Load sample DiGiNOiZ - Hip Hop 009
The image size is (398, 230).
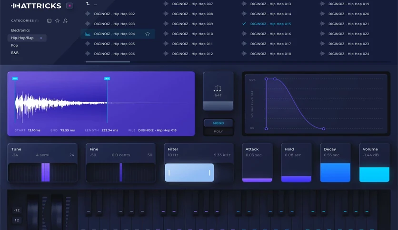[x=193, y=24]
